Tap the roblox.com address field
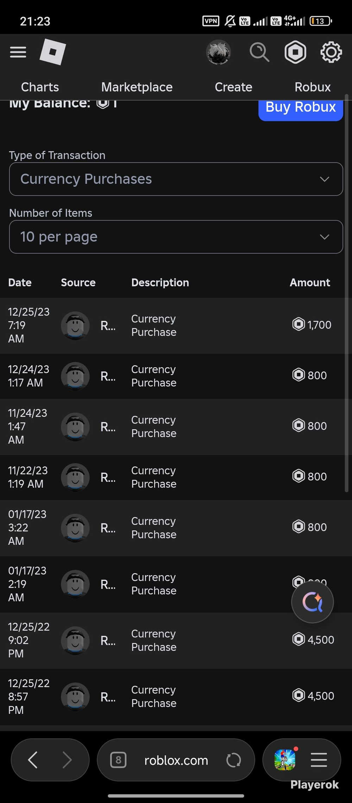The height and width of the screenshot is (803, 352). [176, 760]
